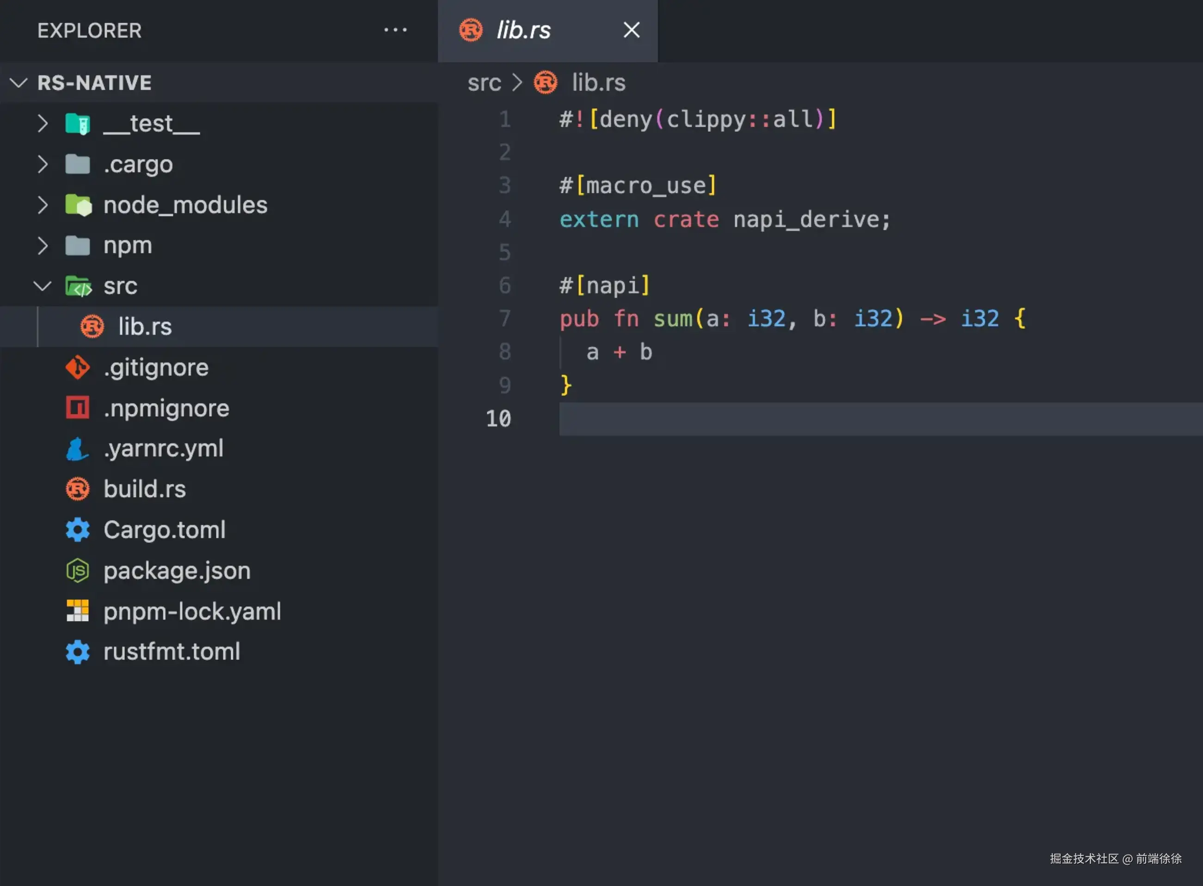
Task: Click the pnpm icon beside pnpm-lock.yaml
Action: coord(78,611)
